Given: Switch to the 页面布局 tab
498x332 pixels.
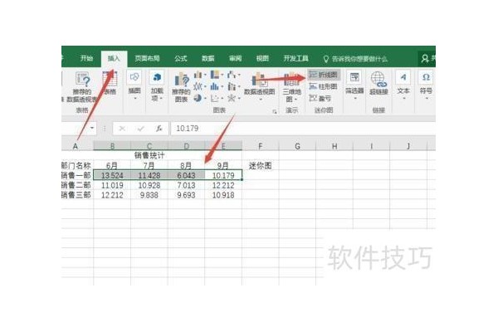Looking at the screenshot, I should coord(147,58).
